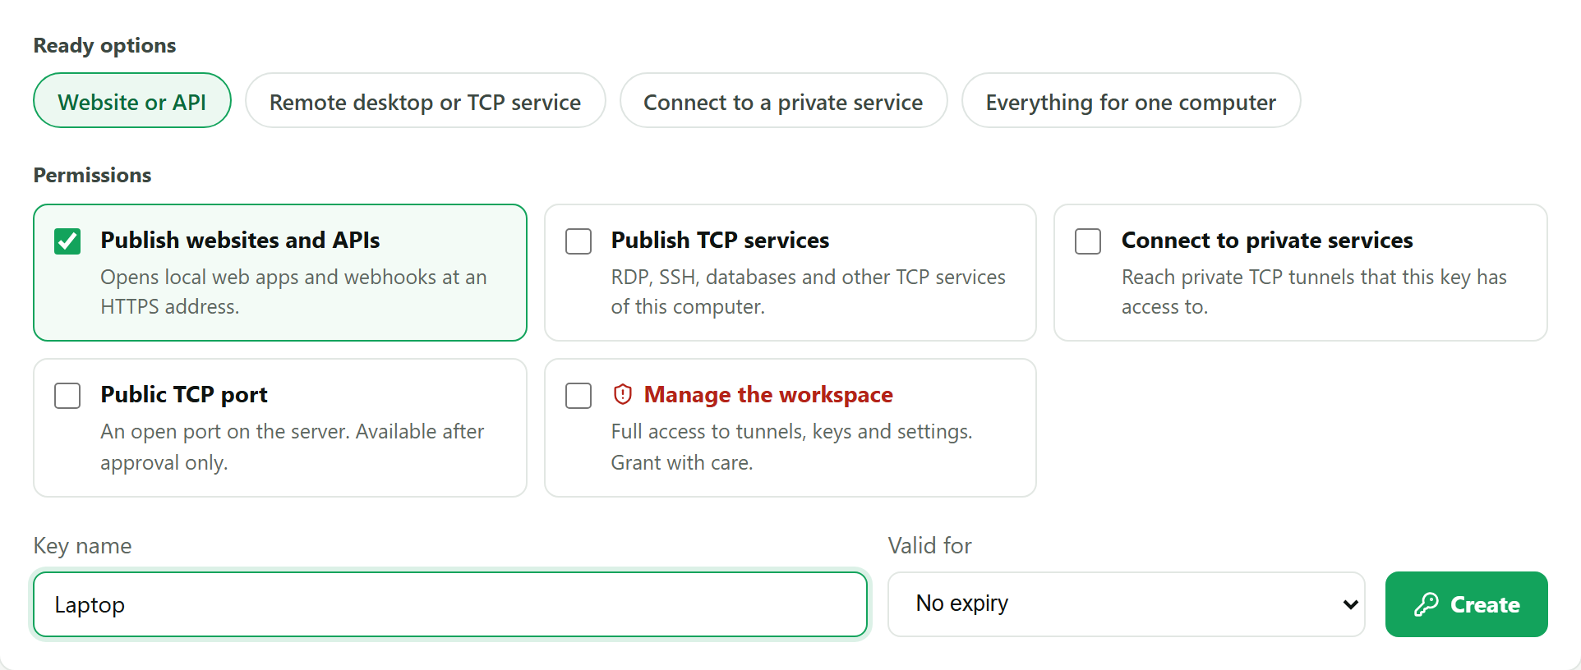Click the Key name label
Viewport: 1581px width, 670px height.
point(82,546)
